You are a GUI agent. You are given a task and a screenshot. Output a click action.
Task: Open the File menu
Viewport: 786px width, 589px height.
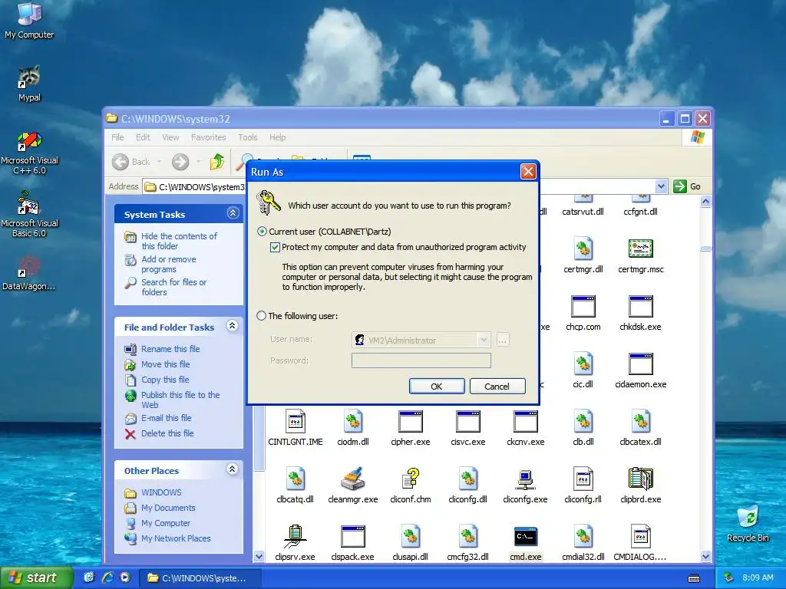coord(117,137)
